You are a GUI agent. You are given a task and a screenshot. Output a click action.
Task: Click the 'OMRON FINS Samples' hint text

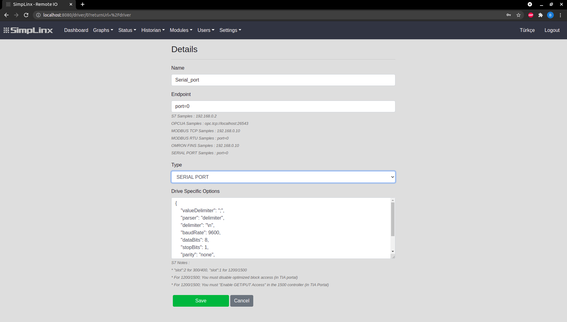point(205,146)
